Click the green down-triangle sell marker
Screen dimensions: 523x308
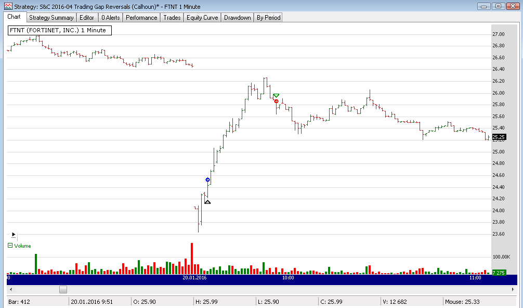click(276, 96)
